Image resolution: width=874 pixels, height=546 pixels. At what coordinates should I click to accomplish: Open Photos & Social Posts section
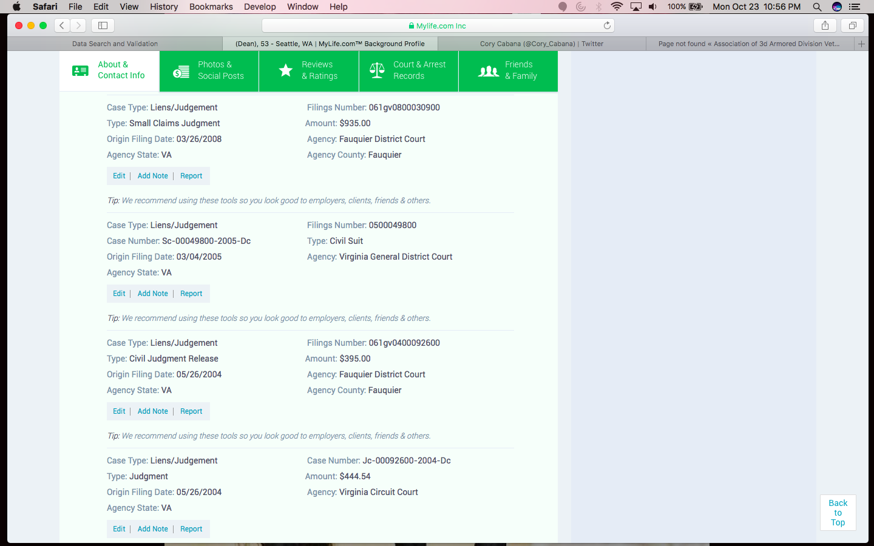tap(209, 70)
